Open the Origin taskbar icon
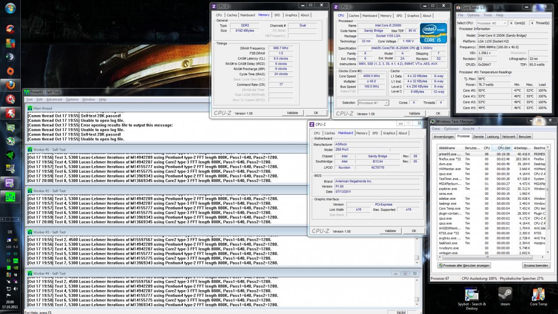Image resolution: width=558 pixels, height=314 pixels. [x=10, y=71]
